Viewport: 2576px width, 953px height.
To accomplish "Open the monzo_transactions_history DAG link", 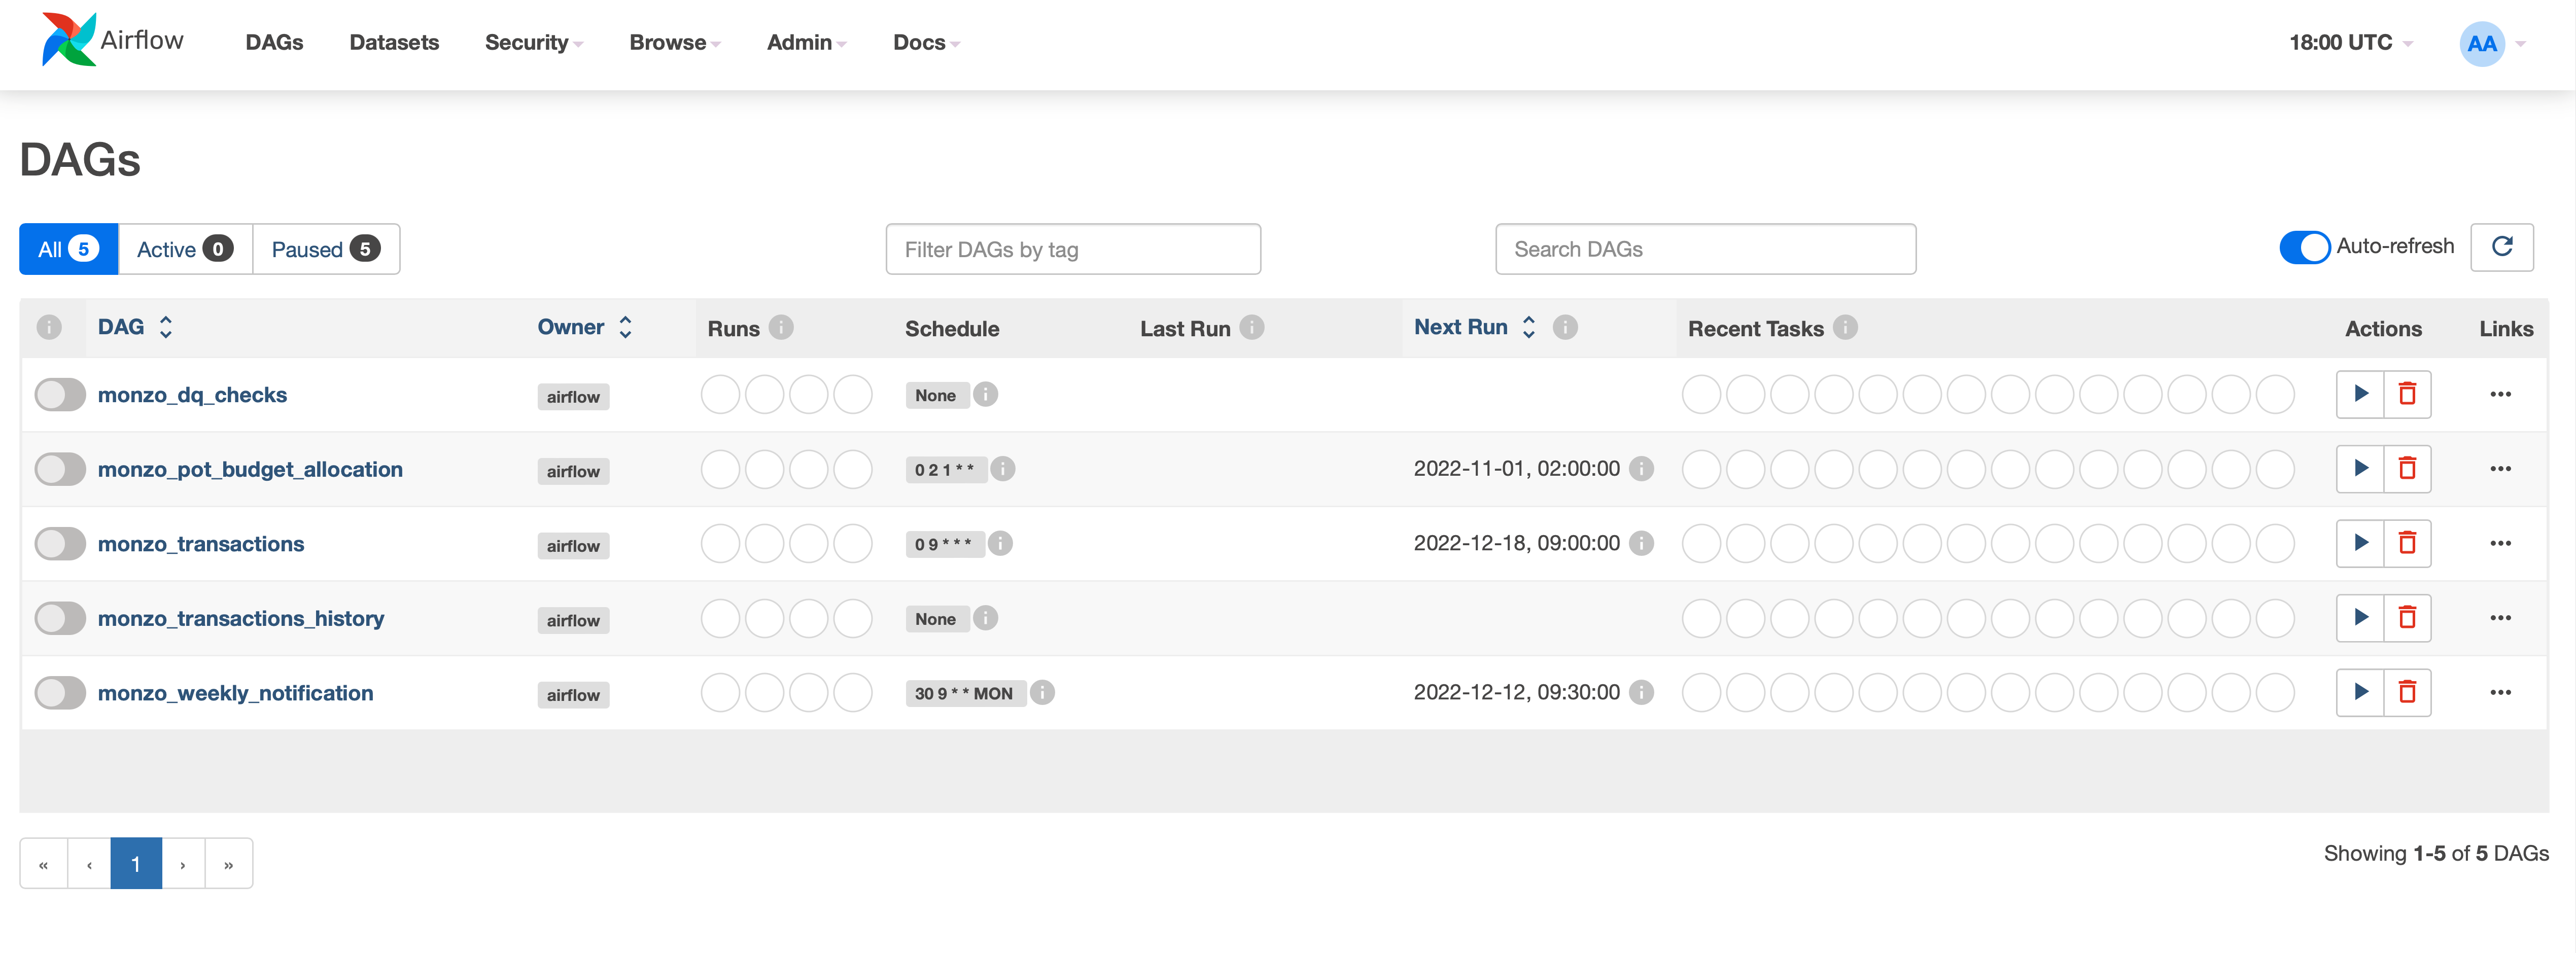I will (x=241, y=618).
